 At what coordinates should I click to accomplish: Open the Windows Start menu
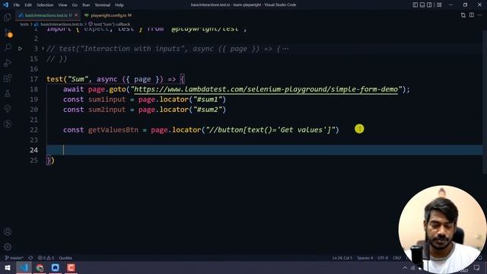[8, 267]
